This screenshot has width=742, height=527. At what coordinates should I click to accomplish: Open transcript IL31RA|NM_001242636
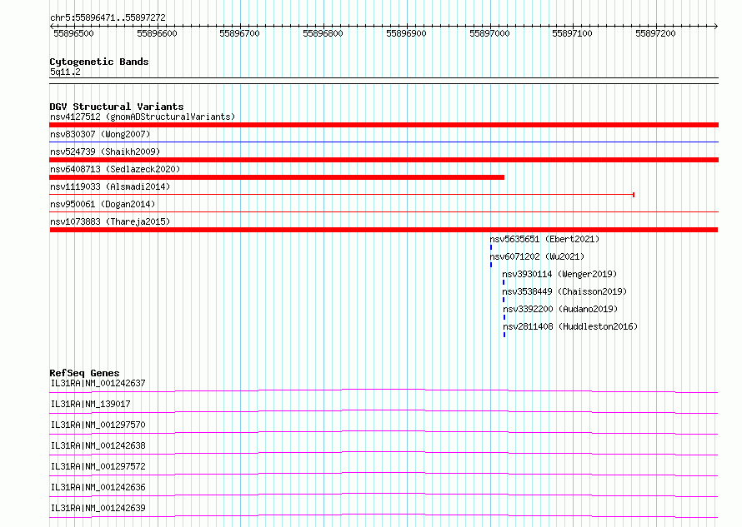point(98,487)
